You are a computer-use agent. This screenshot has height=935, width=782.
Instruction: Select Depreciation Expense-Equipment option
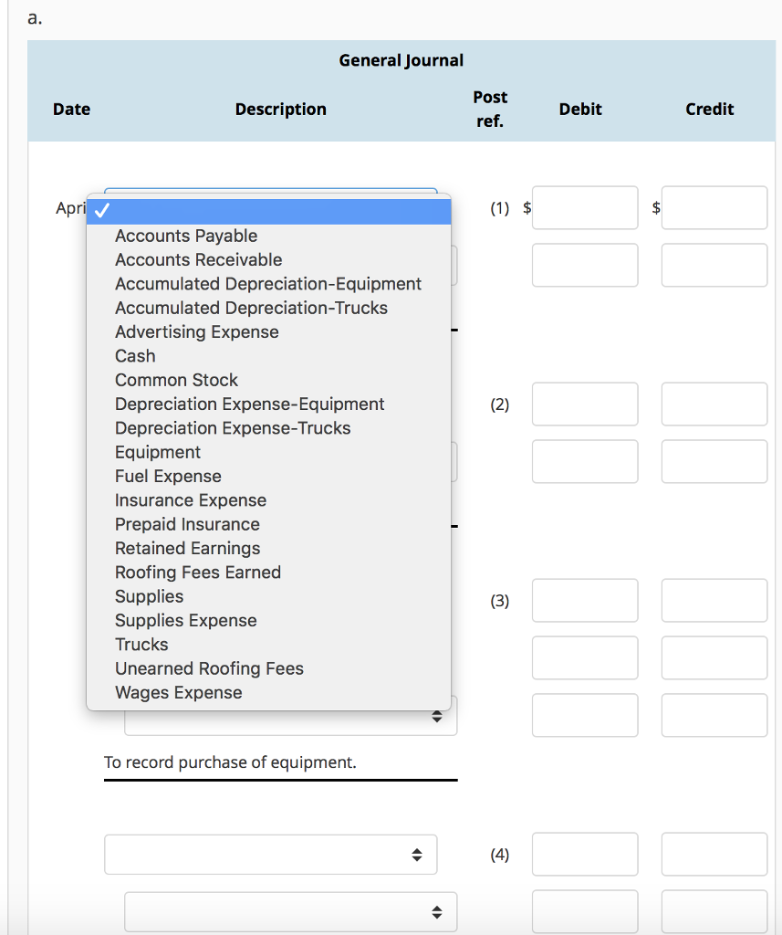(x=249, y=404)
